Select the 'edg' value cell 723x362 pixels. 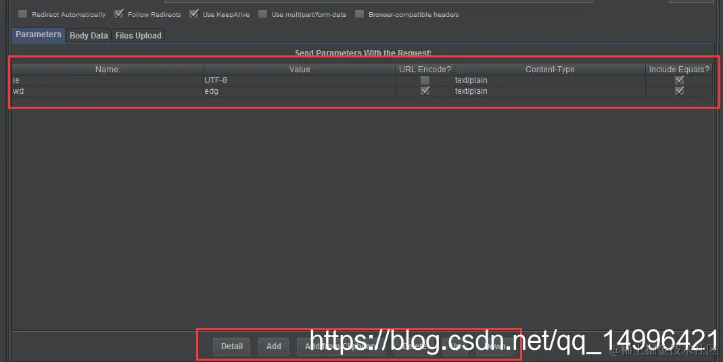tap(299, 91)
